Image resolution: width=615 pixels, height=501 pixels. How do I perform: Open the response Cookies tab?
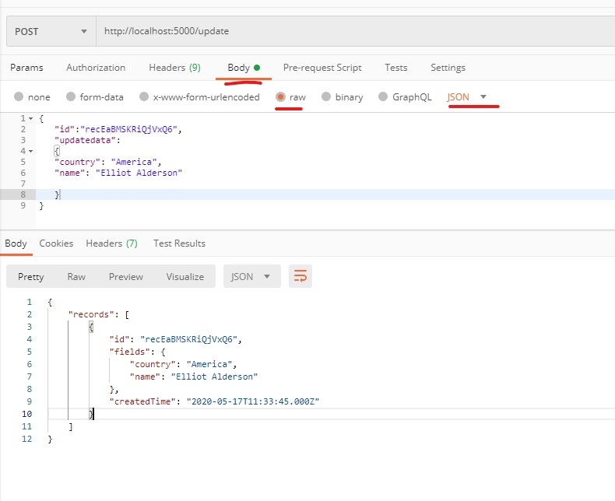click(56, 243)
